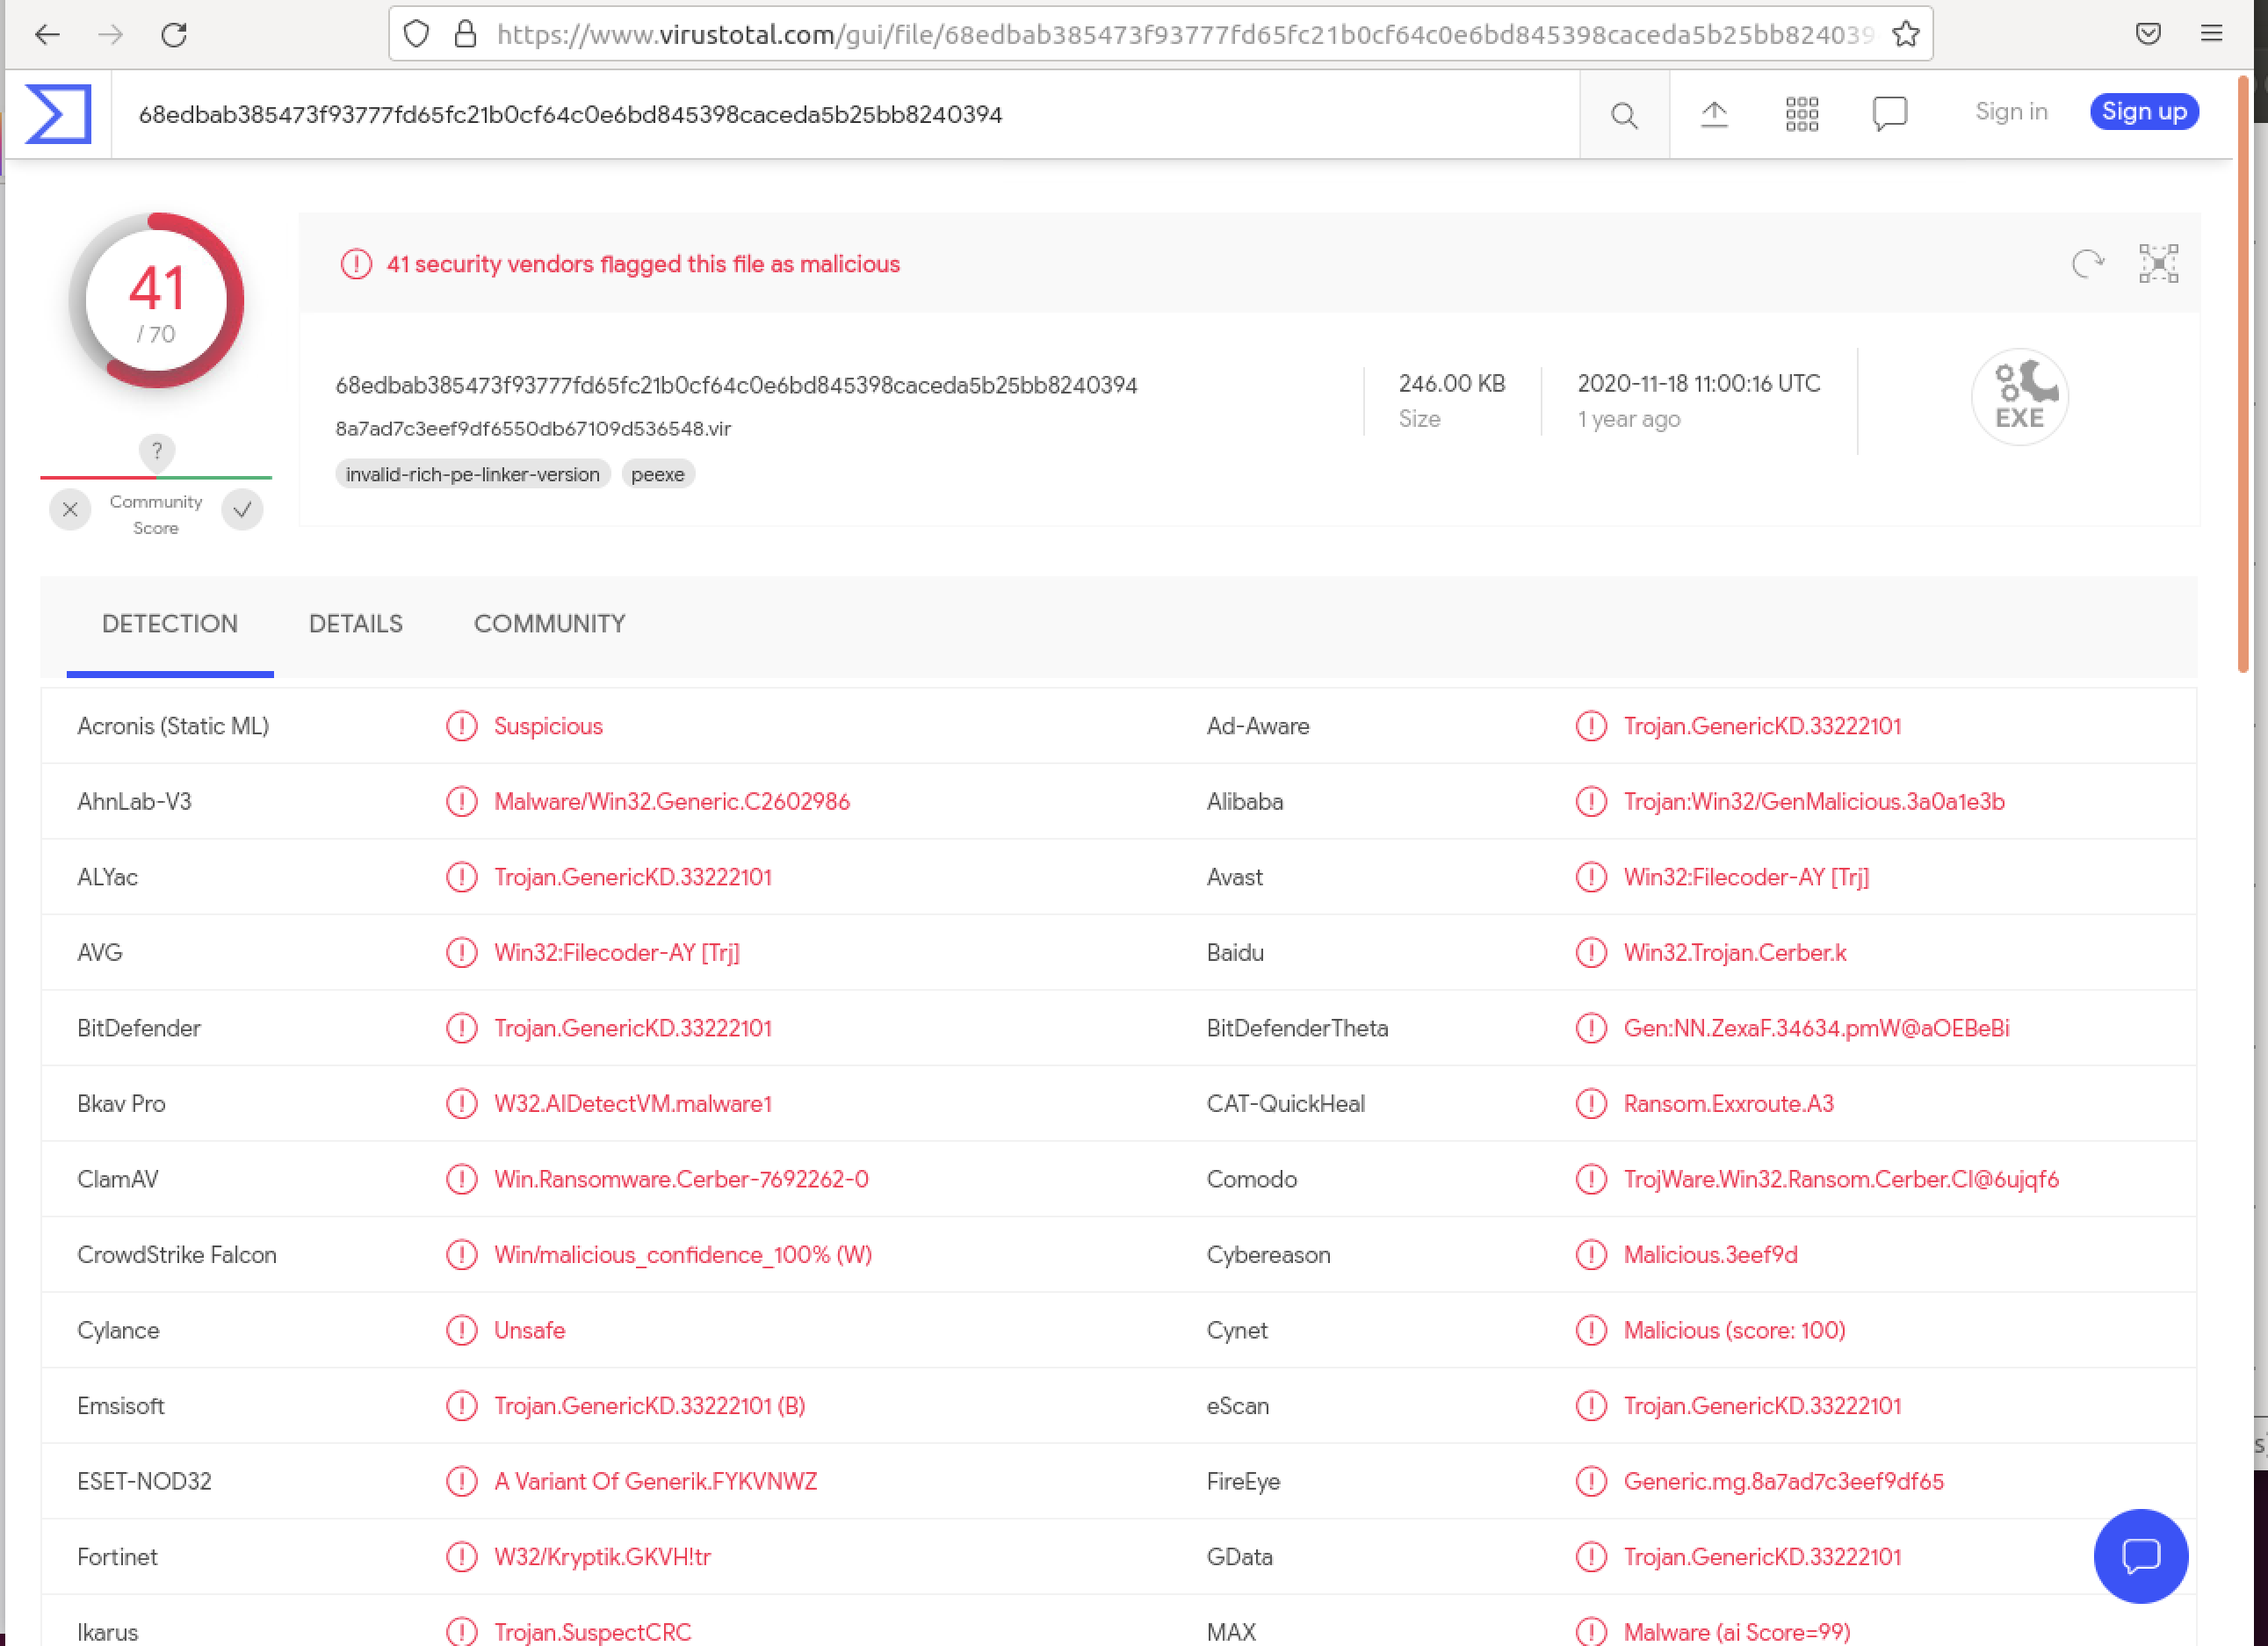Click the search icon on toolbar
The height and width of the screenshot is (1646, 2268).
[1620, 112]
